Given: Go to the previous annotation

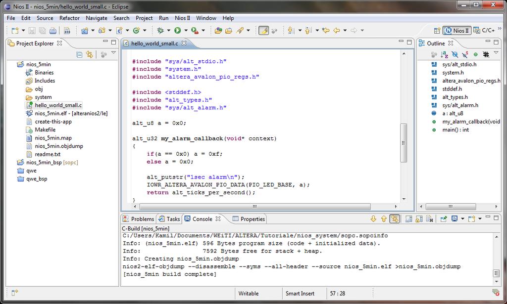Looking at the screenshot, I should pyautogui.click(x=308, y=30).
